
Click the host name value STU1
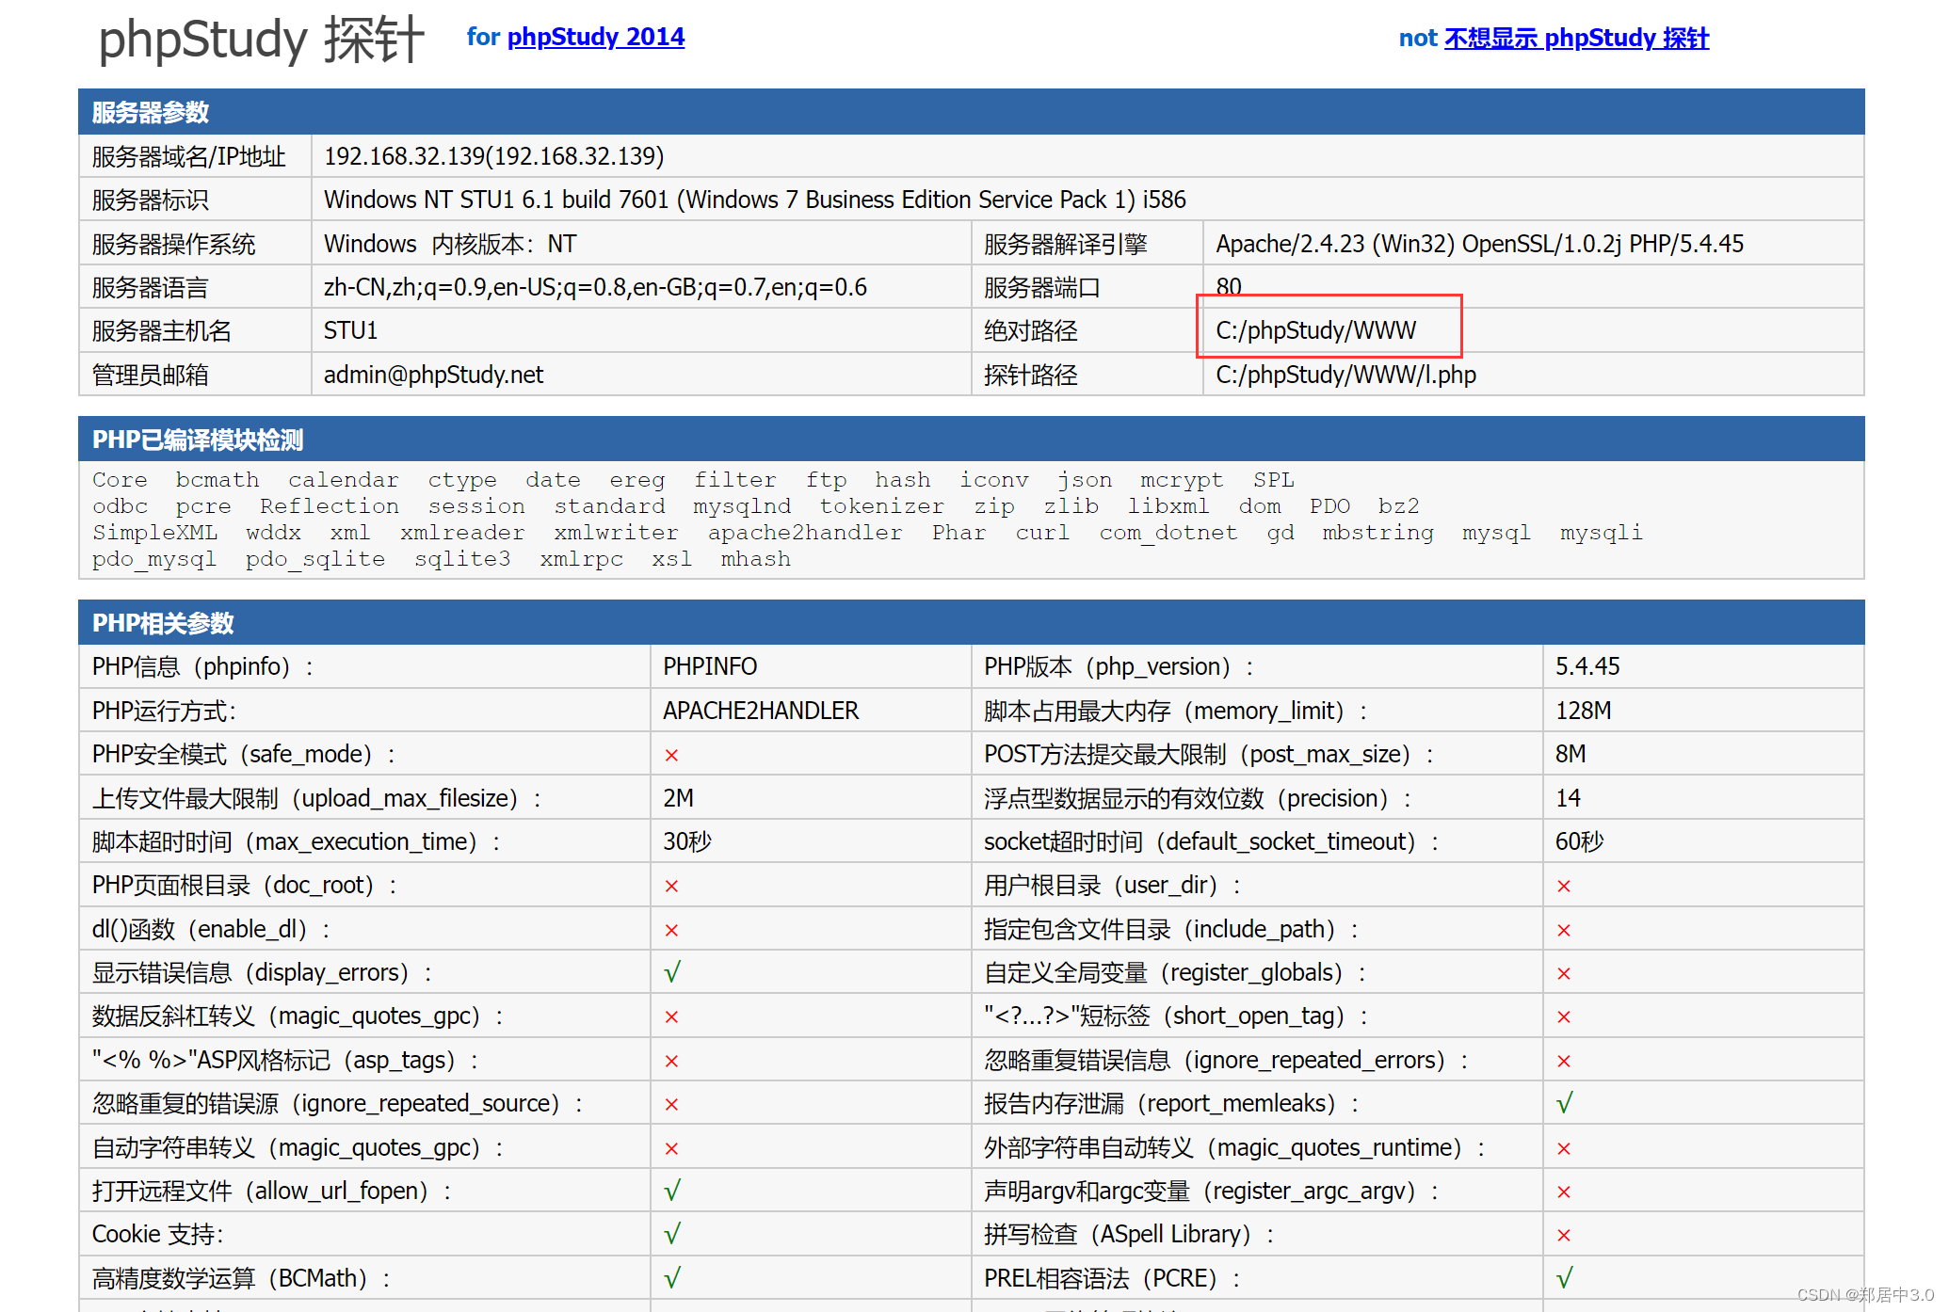(x=350, y=330)
